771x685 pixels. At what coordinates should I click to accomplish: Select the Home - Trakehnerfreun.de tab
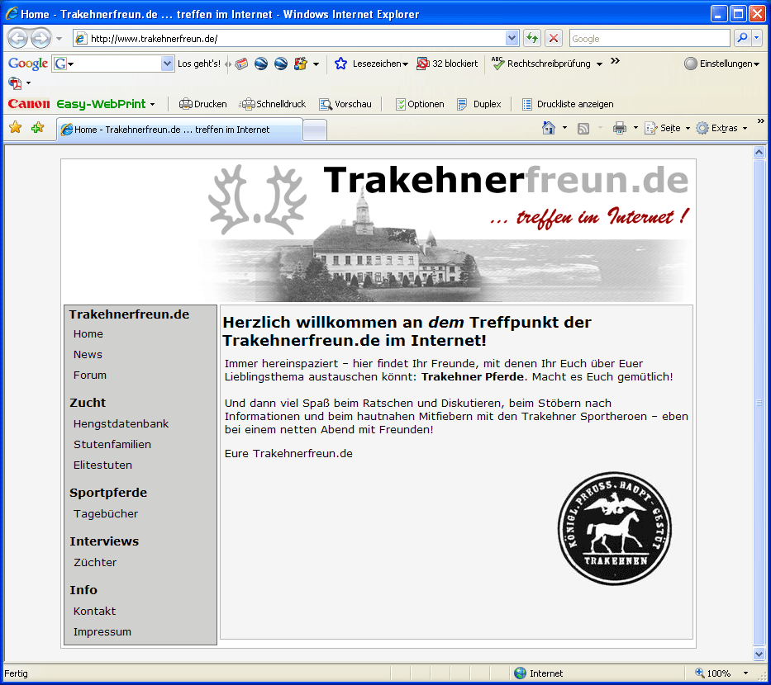click(x=179, y=130)
